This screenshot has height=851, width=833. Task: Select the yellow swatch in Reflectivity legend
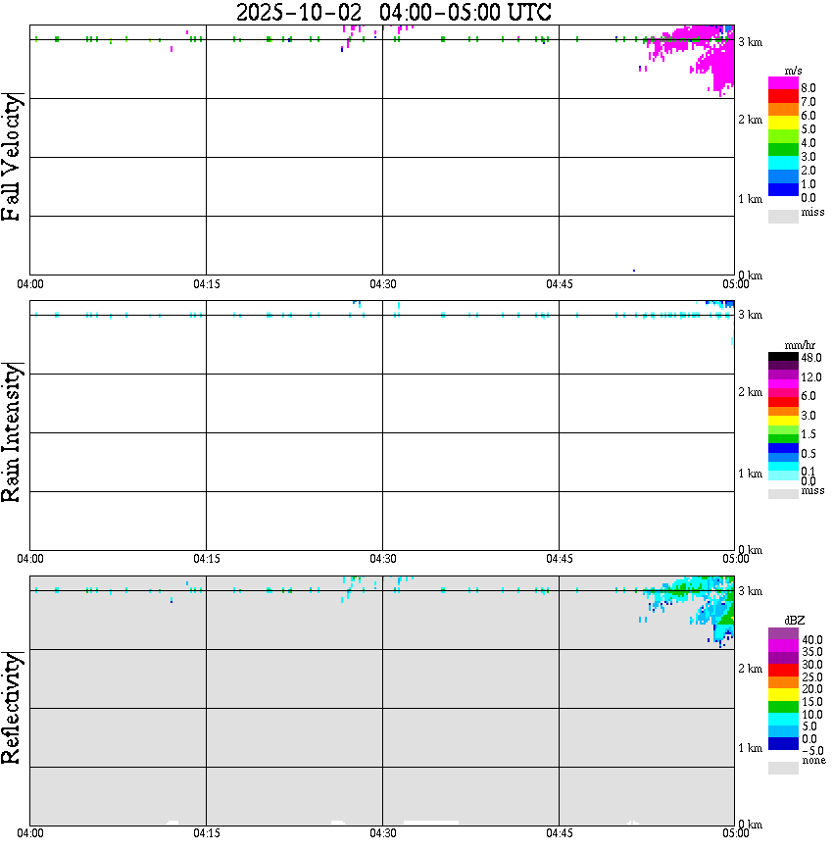[x=783, y=695]
